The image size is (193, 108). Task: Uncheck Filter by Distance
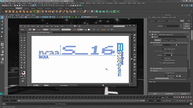[x=163, y=53]
